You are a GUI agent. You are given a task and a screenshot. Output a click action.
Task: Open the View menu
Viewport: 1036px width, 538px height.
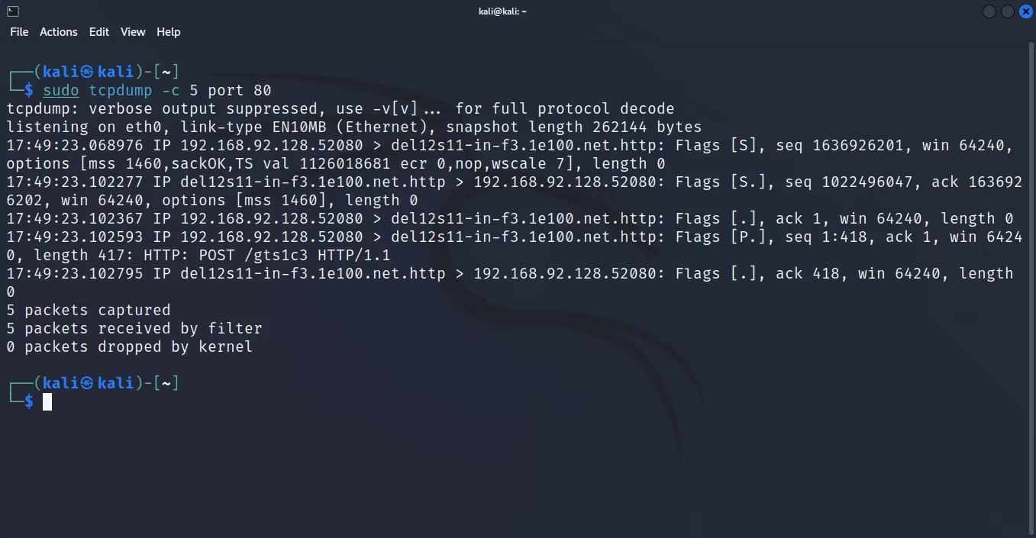[x=133, y=32]
